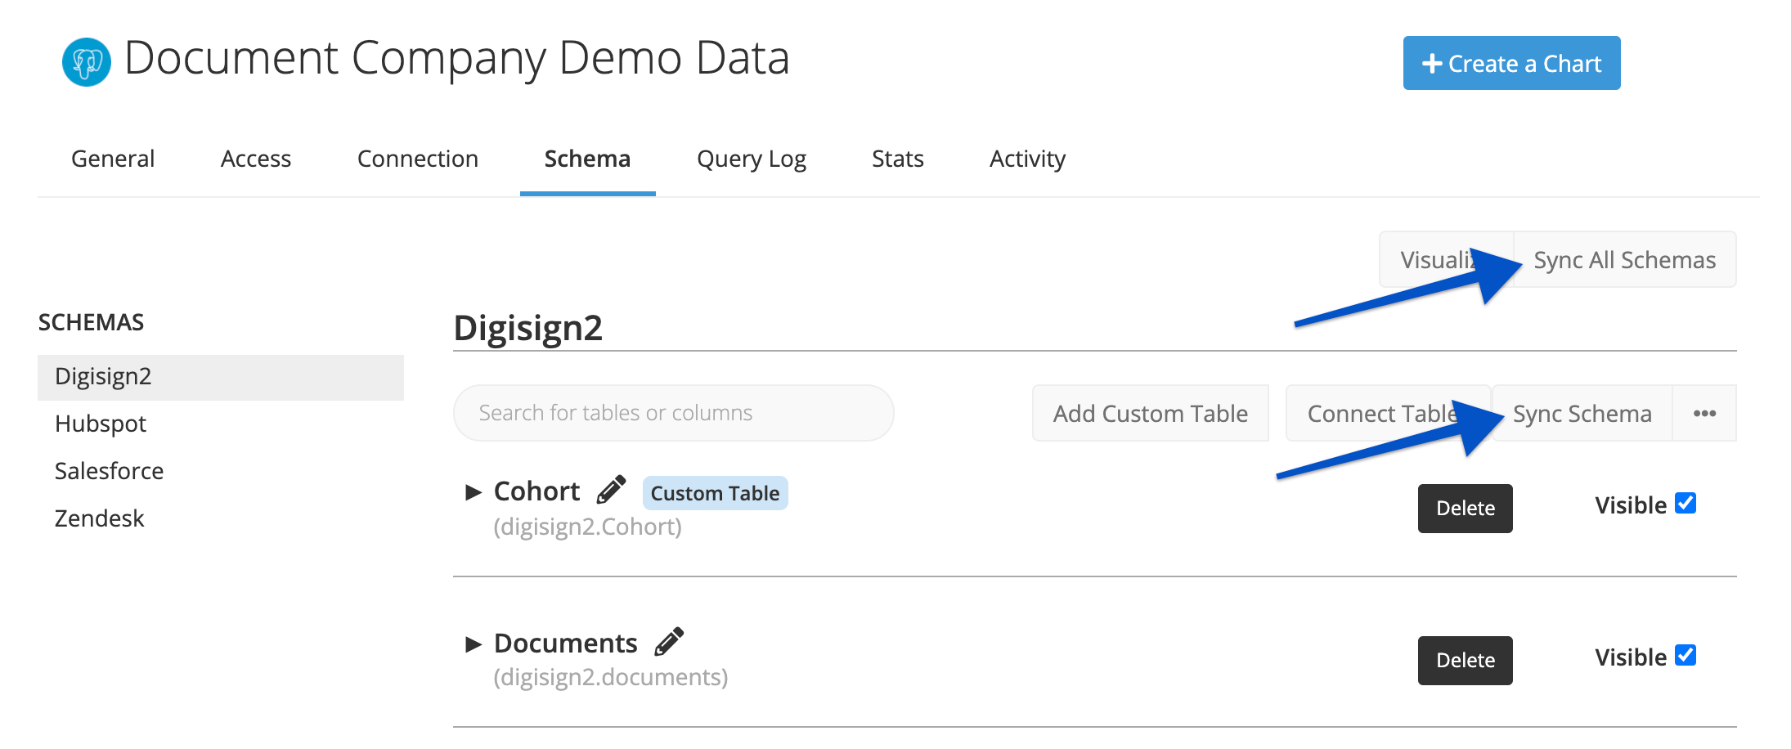The width and height of the screenshot is (1791, 749).
Task: Click the Digisign2 schema heading
Action: pyautogui.click(x=527, y=328)
